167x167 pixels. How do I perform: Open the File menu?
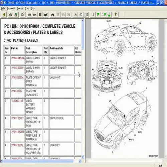click(3, 8)
